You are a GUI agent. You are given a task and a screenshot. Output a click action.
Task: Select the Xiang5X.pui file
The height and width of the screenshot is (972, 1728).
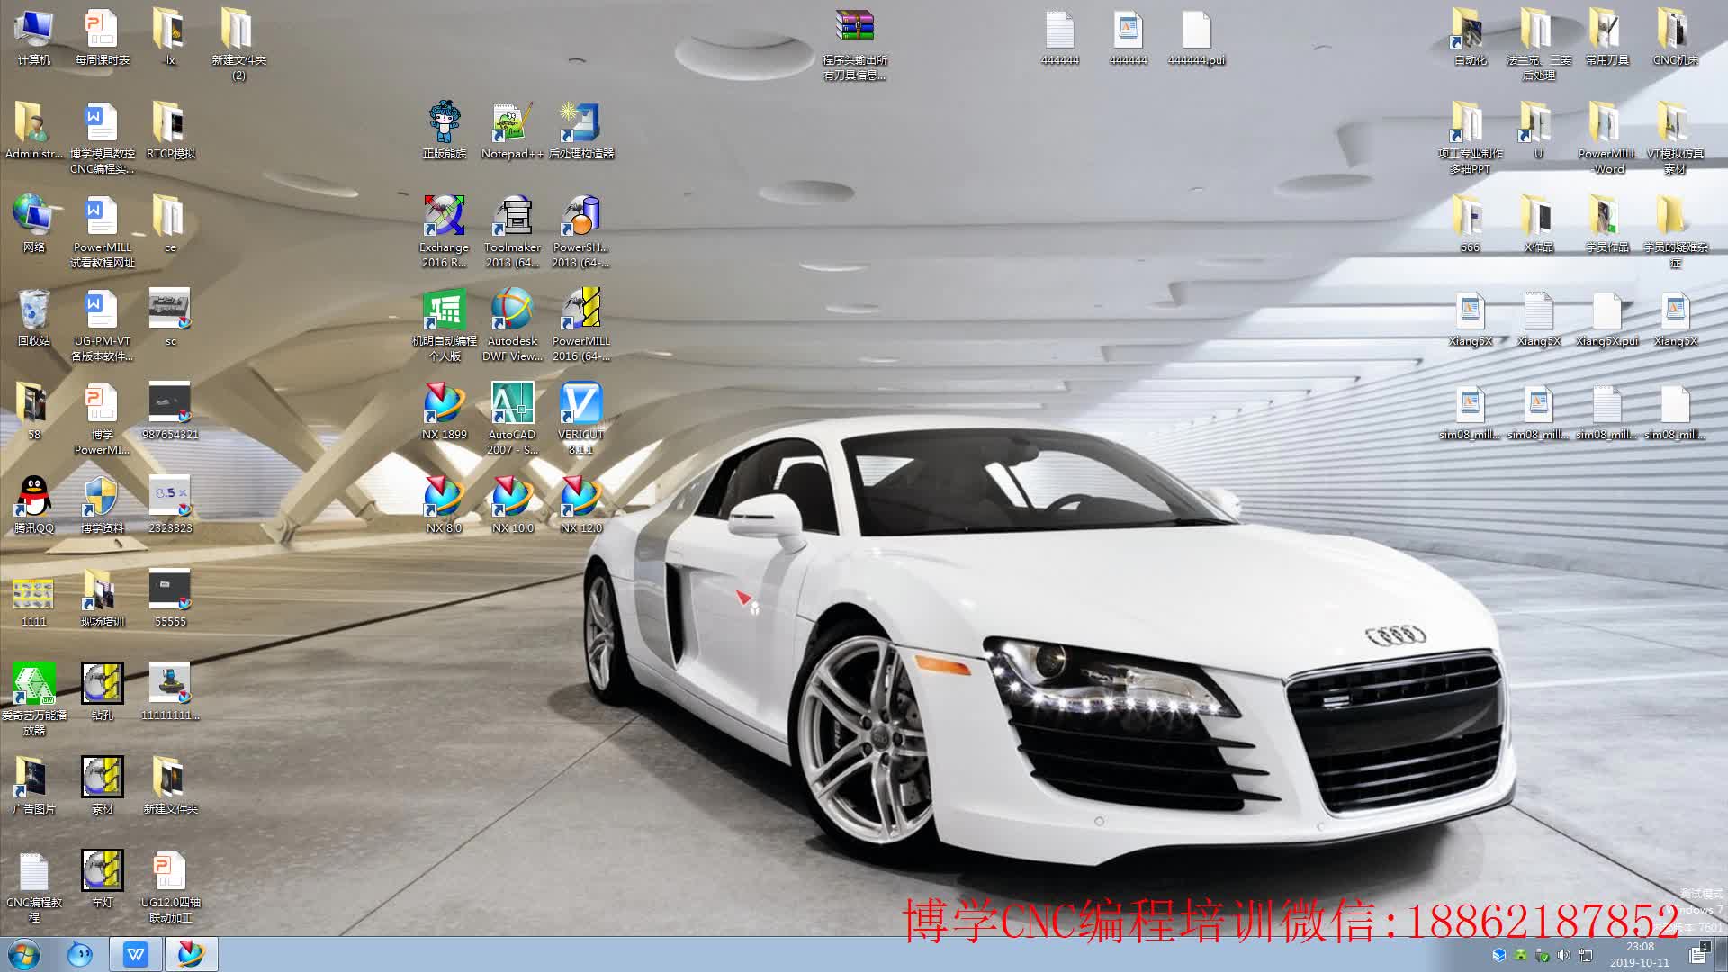1606,311
